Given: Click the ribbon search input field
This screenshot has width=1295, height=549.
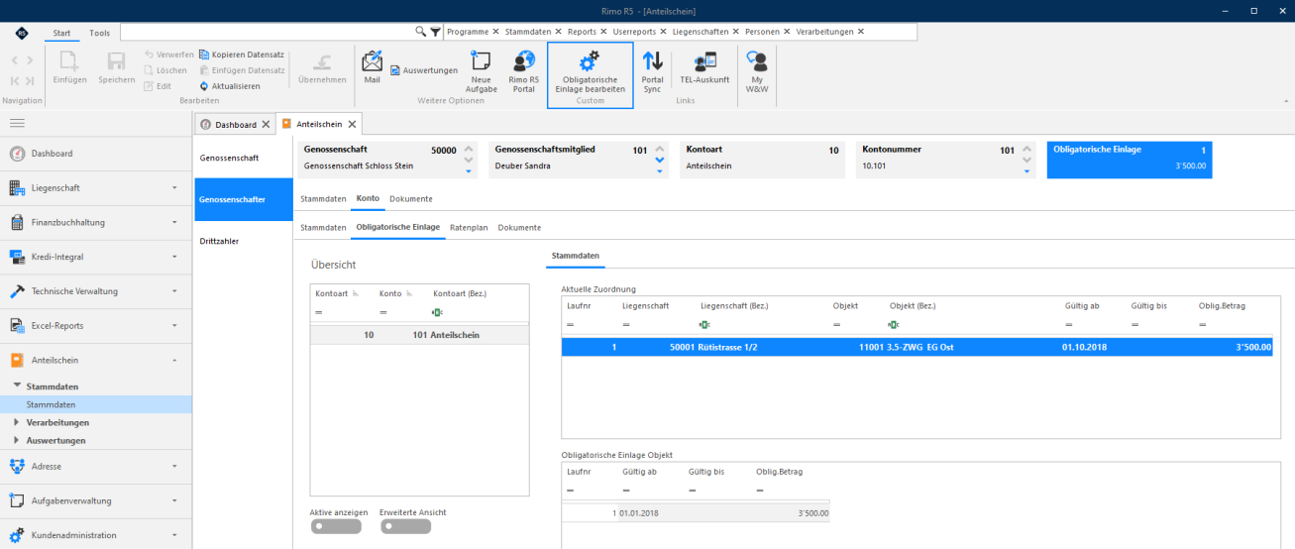Looking at the screenshot, I should [268, 32].
